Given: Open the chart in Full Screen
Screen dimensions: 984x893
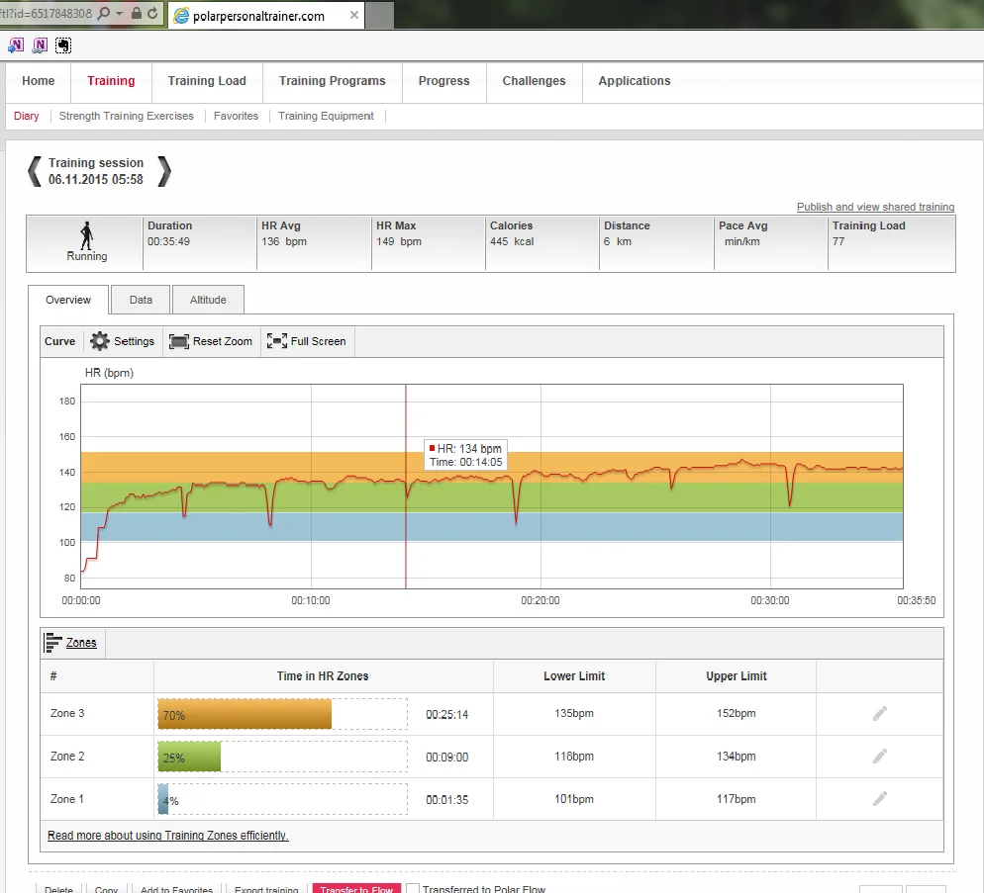Looking at the screenshot, I should click(x=277, y=341).
